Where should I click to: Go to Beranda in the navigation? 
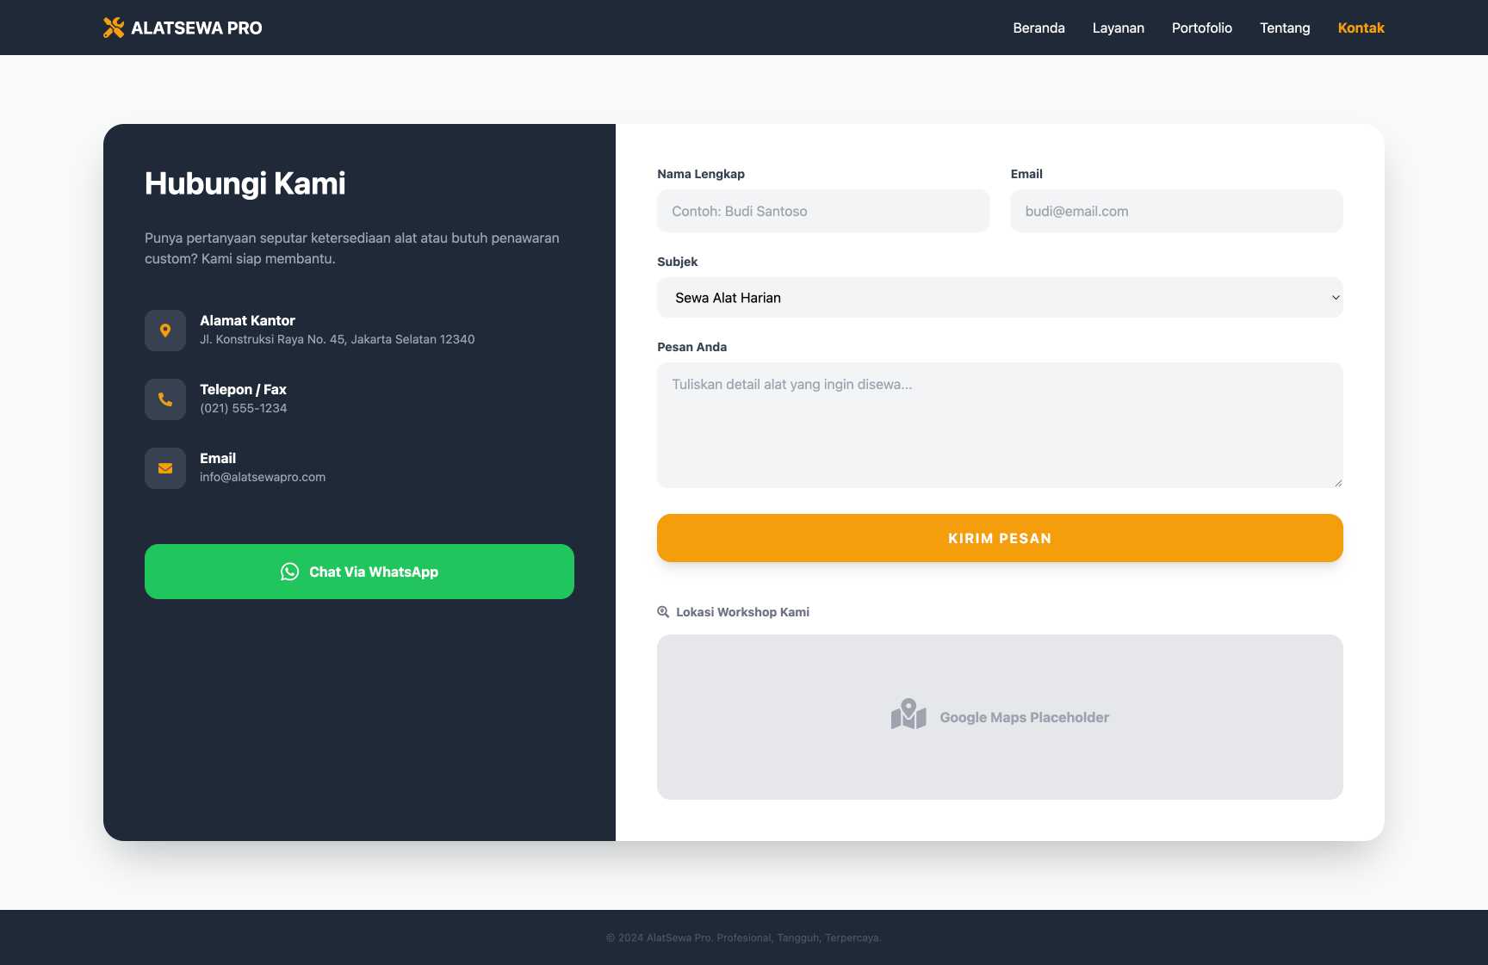[1038, 28]
